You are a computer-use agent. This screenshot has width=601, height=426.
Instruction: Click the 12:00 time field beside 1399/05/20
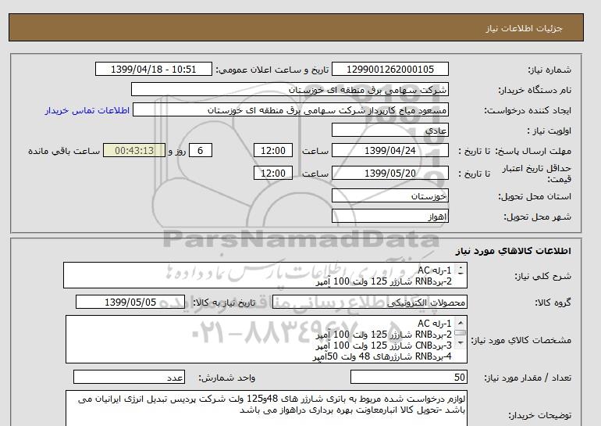[273, 173]
